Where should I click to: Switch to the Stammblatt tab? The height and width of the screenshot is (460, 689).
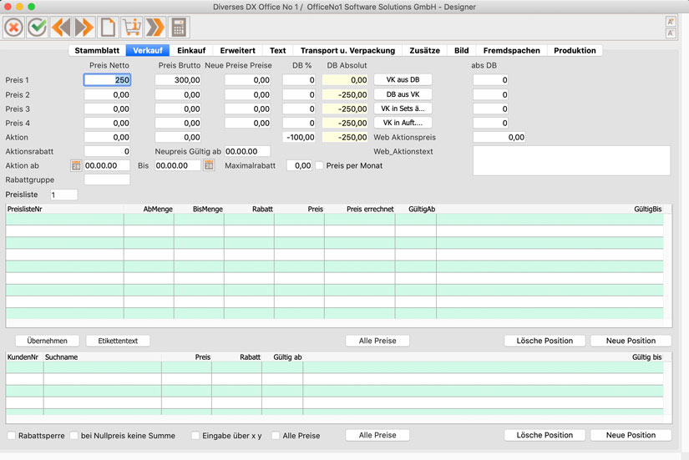(x=97, y=51)
